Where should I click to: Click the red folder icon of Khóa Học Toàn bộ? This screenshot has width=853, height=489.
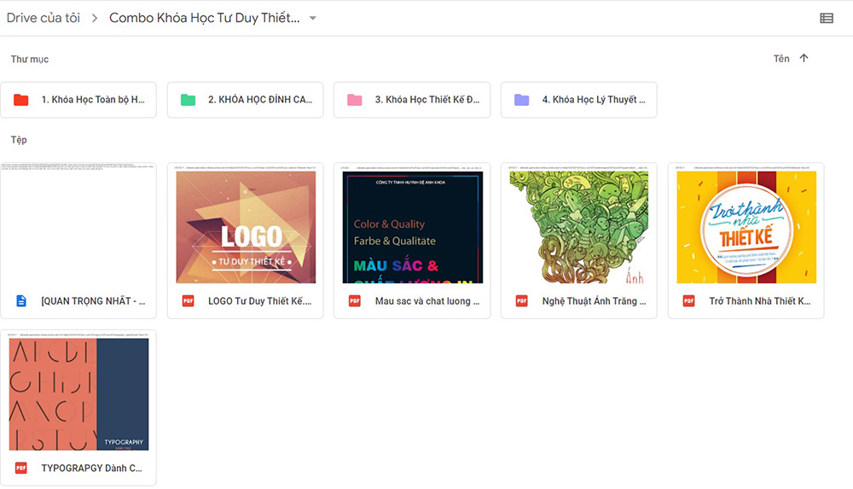tap(21, 100)
